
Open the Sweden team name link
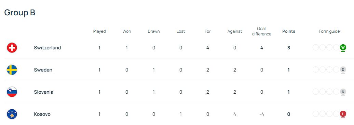click(43, 70)
